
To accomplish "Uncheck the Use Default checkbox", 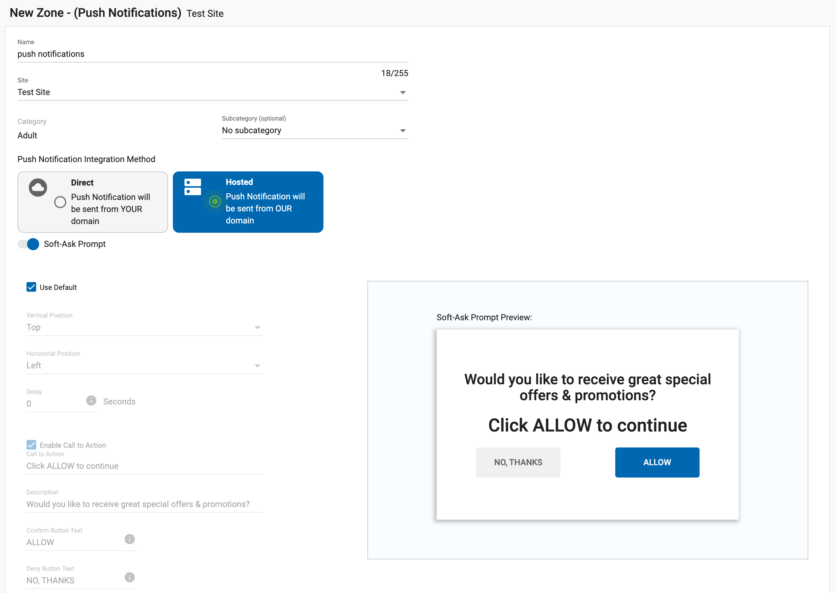I will pos(31,287).
